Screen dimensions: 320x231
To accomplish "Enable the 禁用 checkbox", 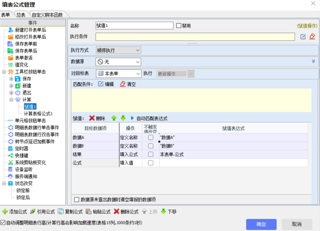I will 179,26.
